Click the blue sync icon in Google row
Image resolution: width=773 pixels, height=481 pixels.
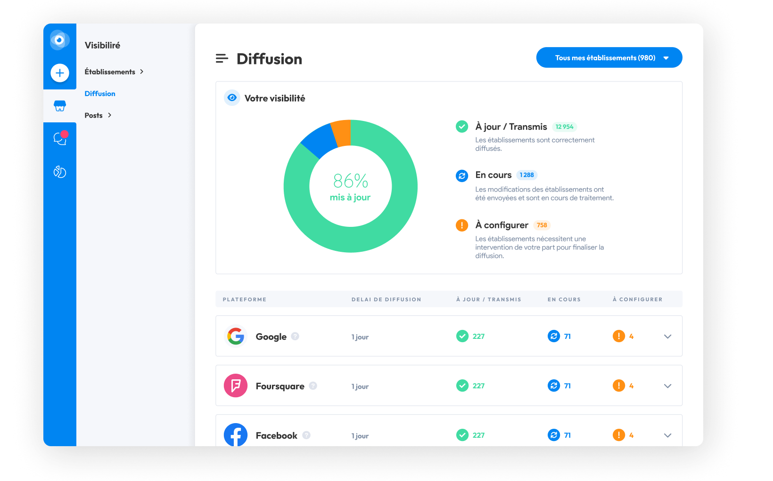point(554,336)
